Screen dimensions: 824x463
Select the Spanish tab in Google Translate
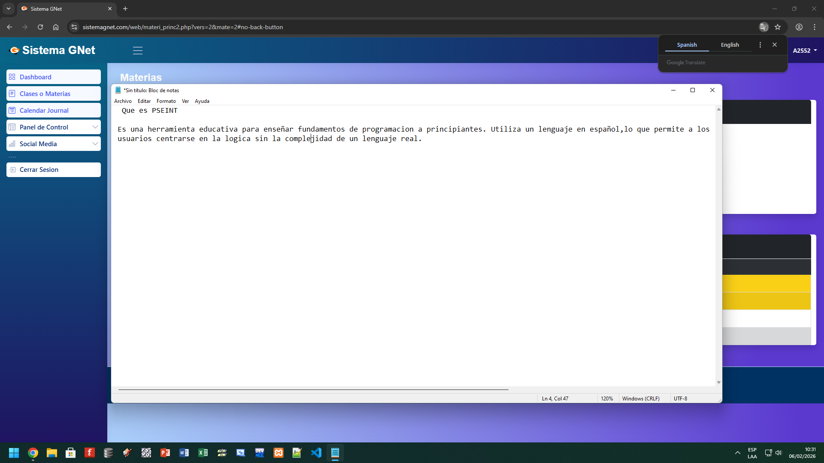pos(687,45)
